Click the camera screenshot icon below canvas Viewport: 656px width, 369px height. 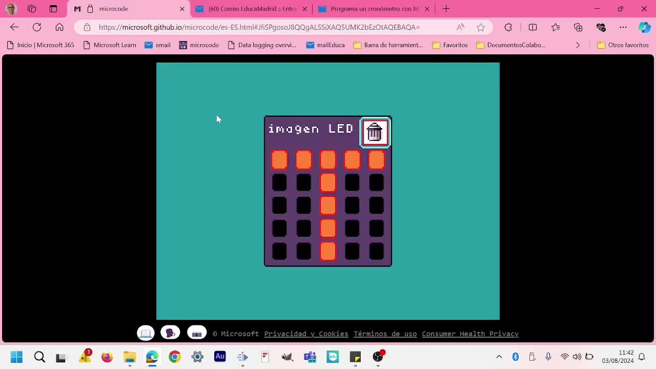197,333
